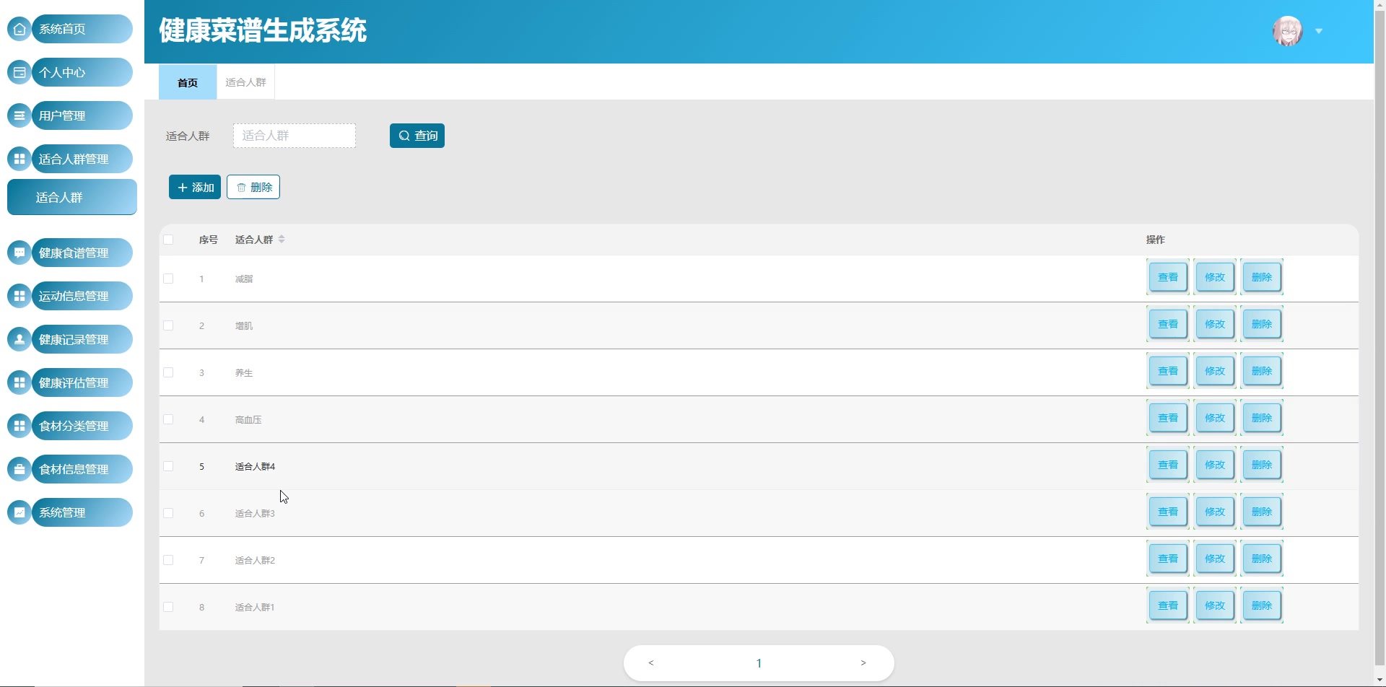Check the checkbox for row 适合人群4
The height and width of the screenshot is (687, 1386).
click(x=168, y=466)
